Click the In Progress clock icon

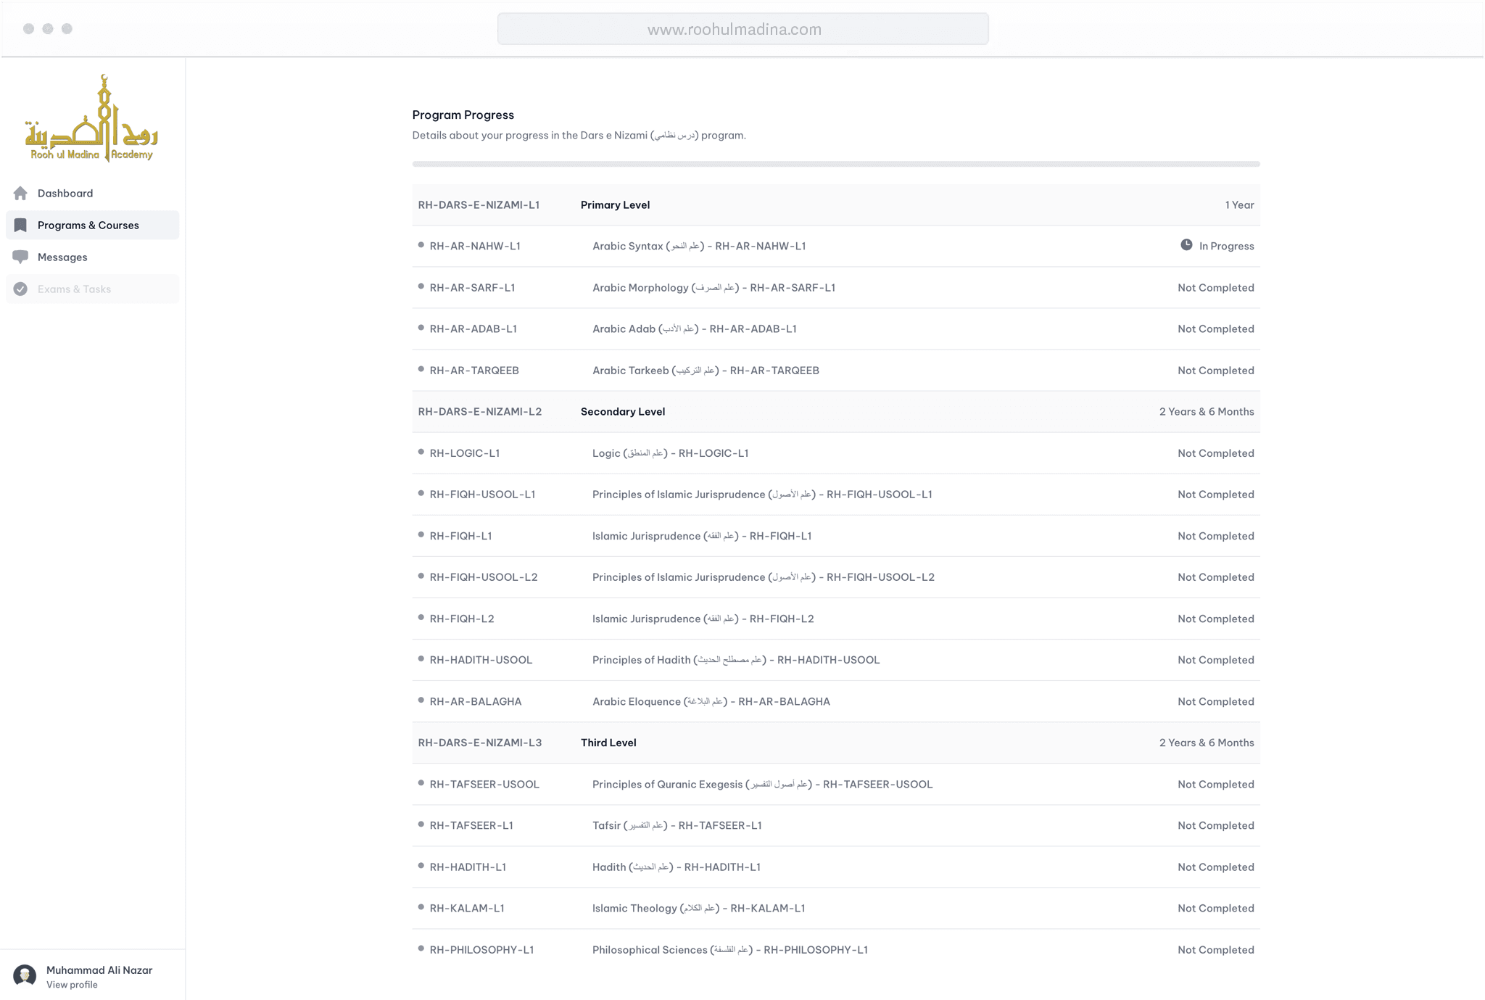(1186, 245)
